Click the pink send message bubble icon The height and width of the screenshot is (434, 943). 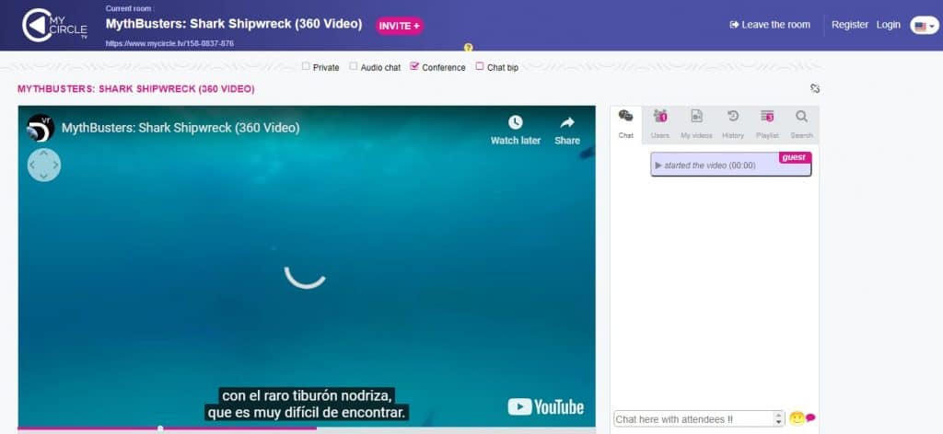pos(810,417)
